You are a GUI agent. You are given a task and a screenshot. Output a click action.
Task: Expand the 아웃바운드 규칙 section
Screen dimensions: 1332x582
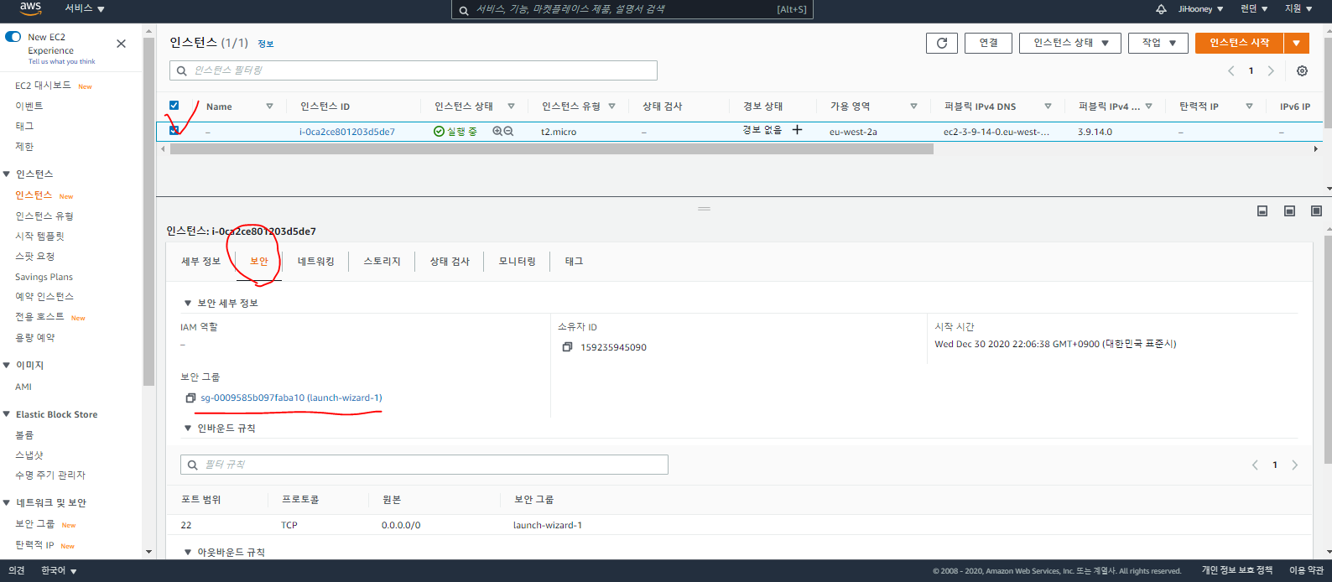(188, 553)
